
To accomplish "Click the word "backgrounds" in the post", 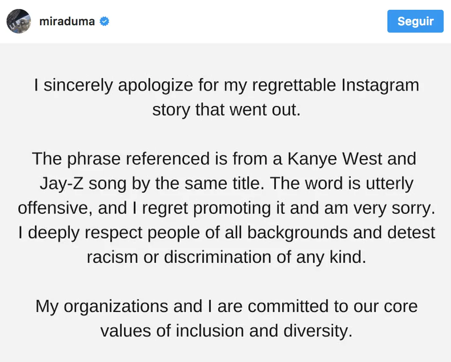I will 297,232.
